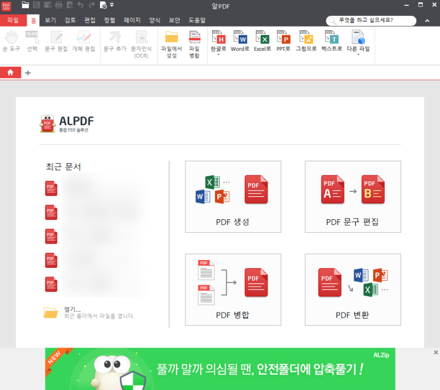440x390 pixels.
Task: Switch to the 보기 ribbon tab
Action: point(50,20)
